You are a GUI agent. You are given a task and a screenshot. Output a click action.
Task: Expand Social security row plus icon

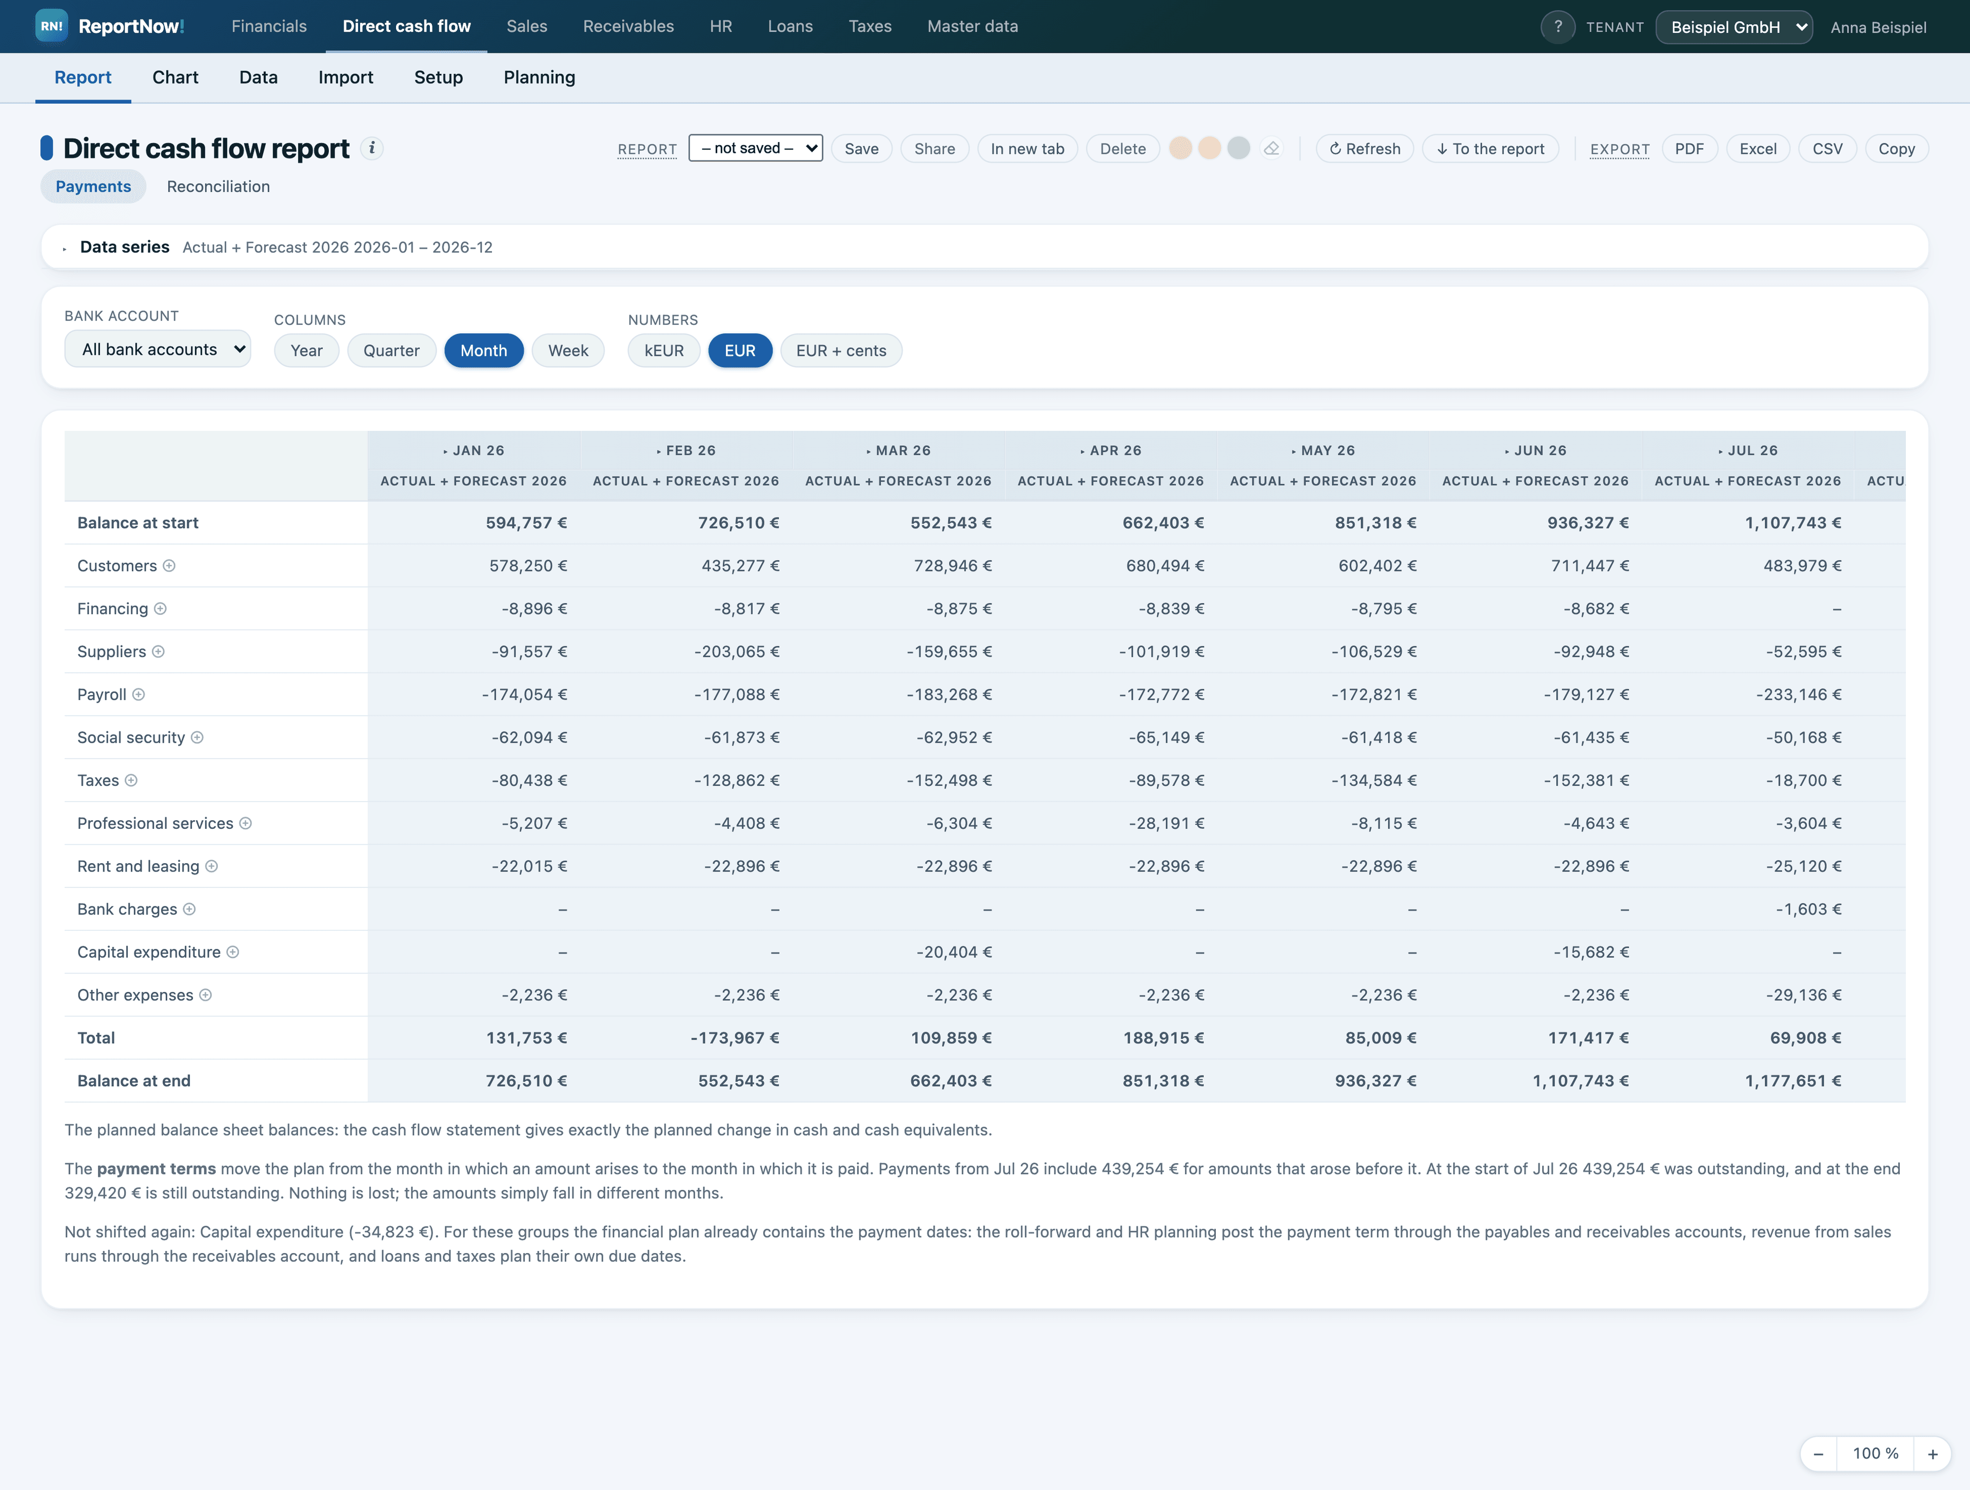click(198, 738)
